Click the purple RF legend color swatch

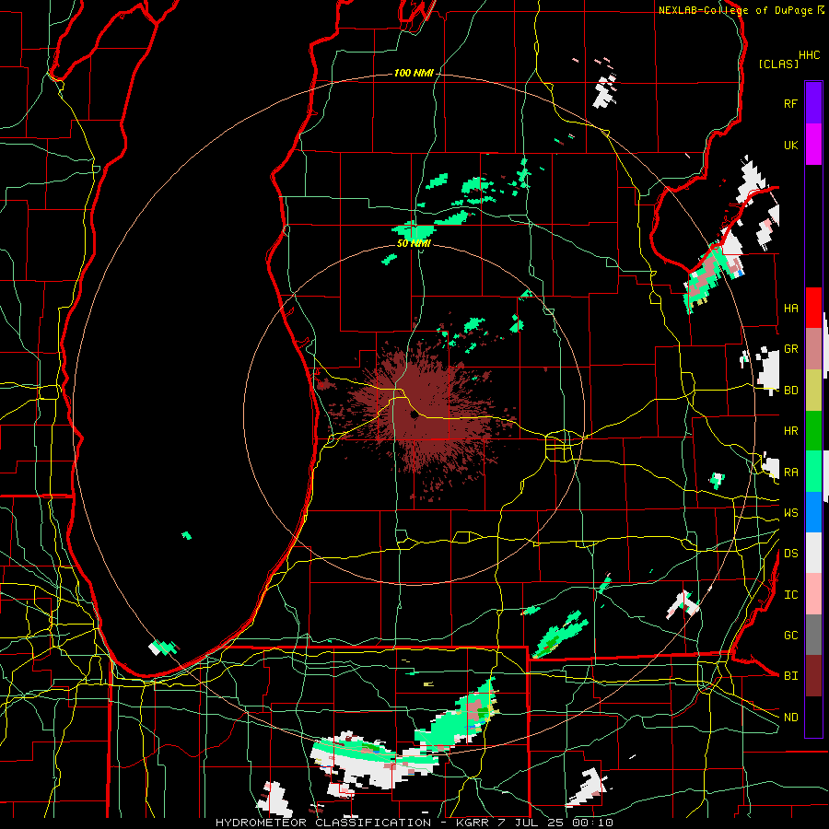pos(813,103)
